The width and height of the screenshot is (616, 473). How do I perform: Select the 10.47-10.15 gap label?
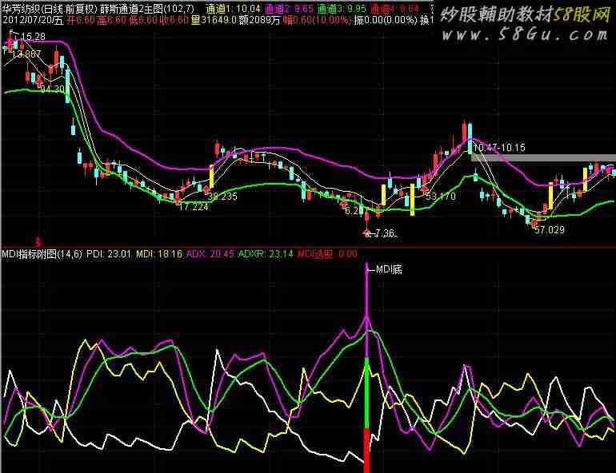499,148
